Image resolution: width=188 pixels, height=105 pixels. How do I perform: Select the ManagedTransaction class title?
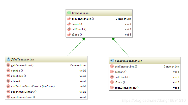click(128, 61)
